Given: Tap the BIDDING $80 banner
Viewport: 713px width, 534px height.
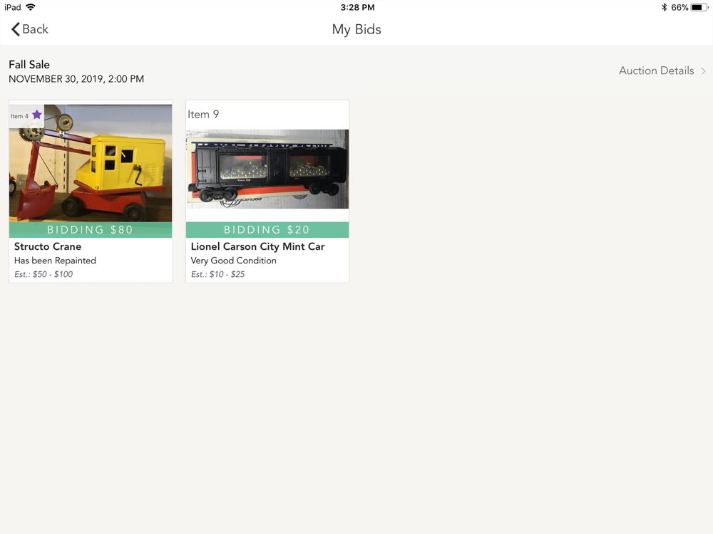Looking at the screenshot, I should click(91, 230).
